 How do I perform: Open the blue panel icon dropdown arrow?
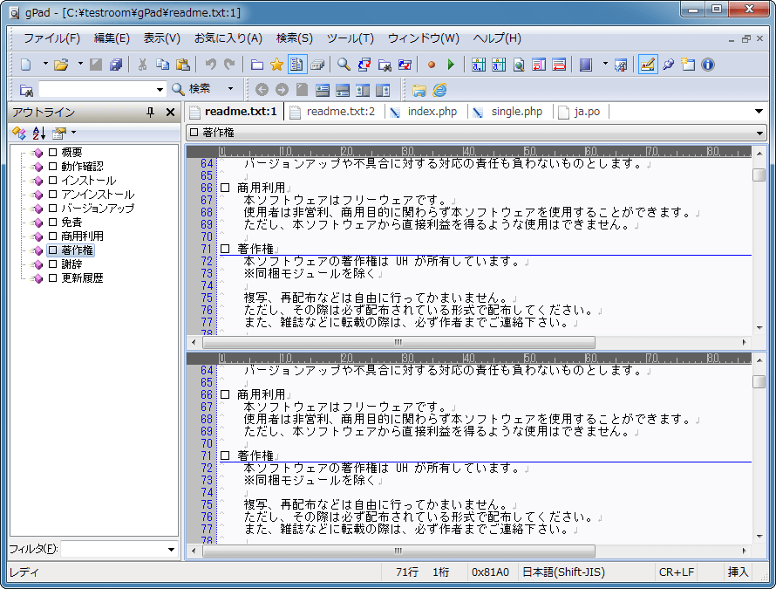tap(605, 64)
